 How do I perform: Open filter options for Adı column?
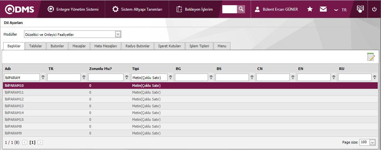tap(43, 77)
